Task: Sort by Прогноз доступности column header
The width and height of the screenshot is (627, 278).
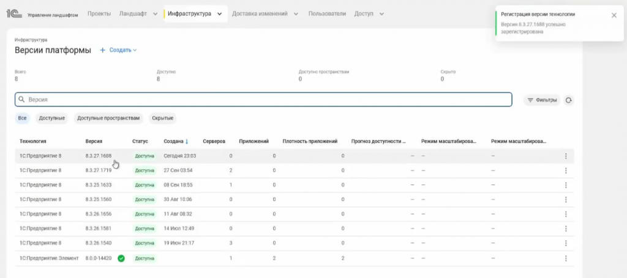Action: pos(378,141)
